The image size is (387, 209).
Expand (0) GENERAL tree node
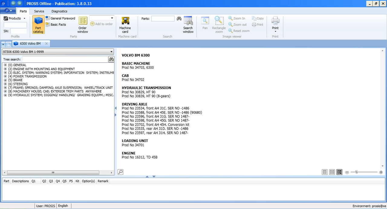point(5,65)
